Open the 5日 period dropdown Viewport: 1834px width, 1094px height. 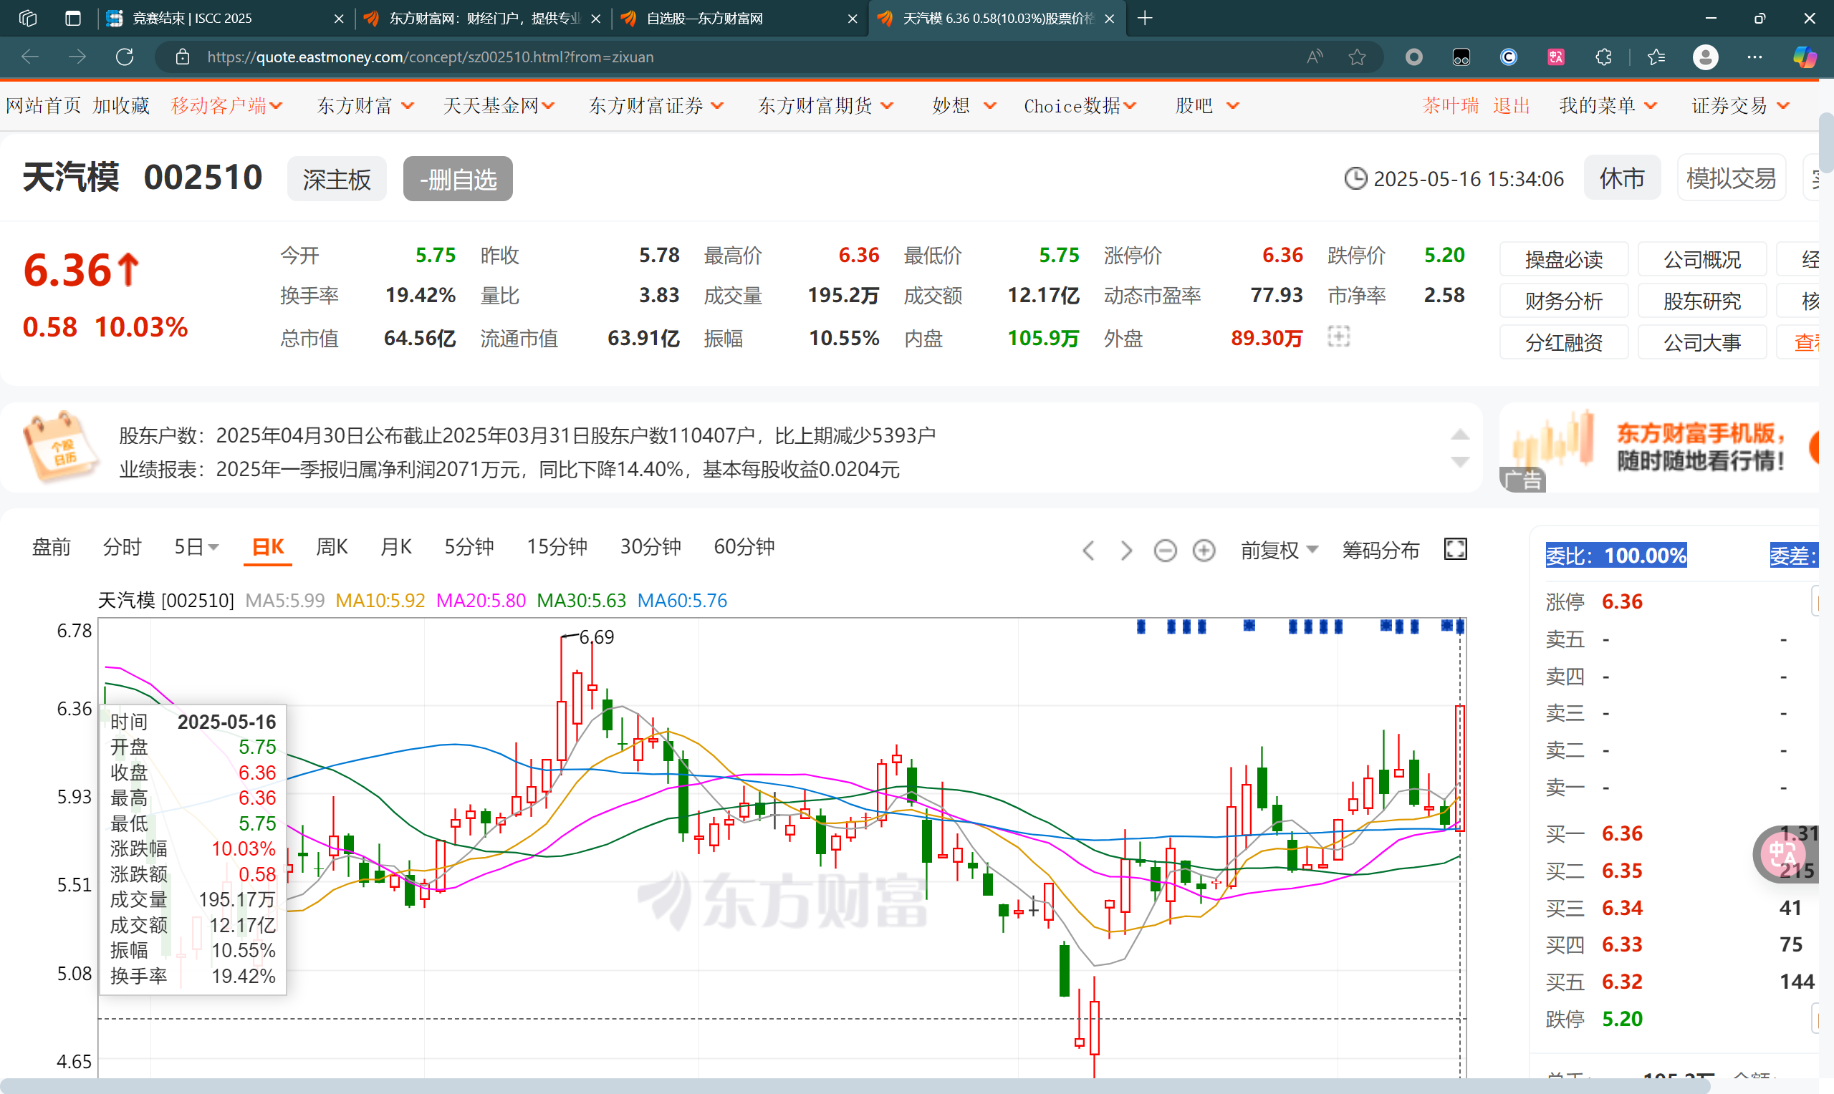pyautogui.click(x=196, y=547)
